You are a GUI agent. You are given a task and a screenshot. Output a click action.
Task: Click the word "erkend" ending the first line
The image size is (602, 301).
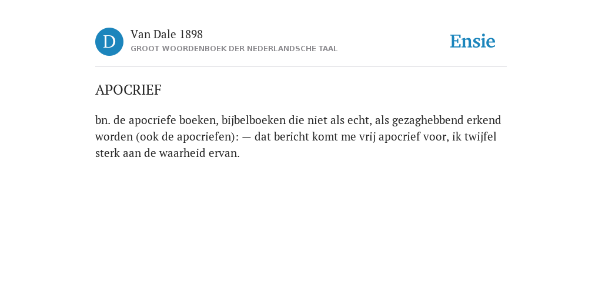coord(484,121)
